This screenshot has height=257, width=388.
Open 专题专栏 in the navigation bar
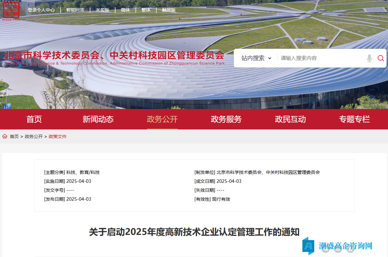click(x=354, y=119)
